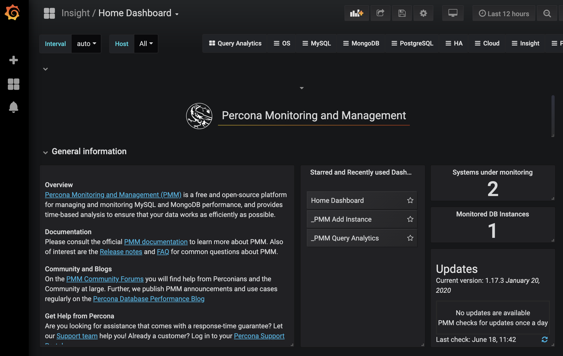Open the Alerting bell icon

(x=14, y=107)
